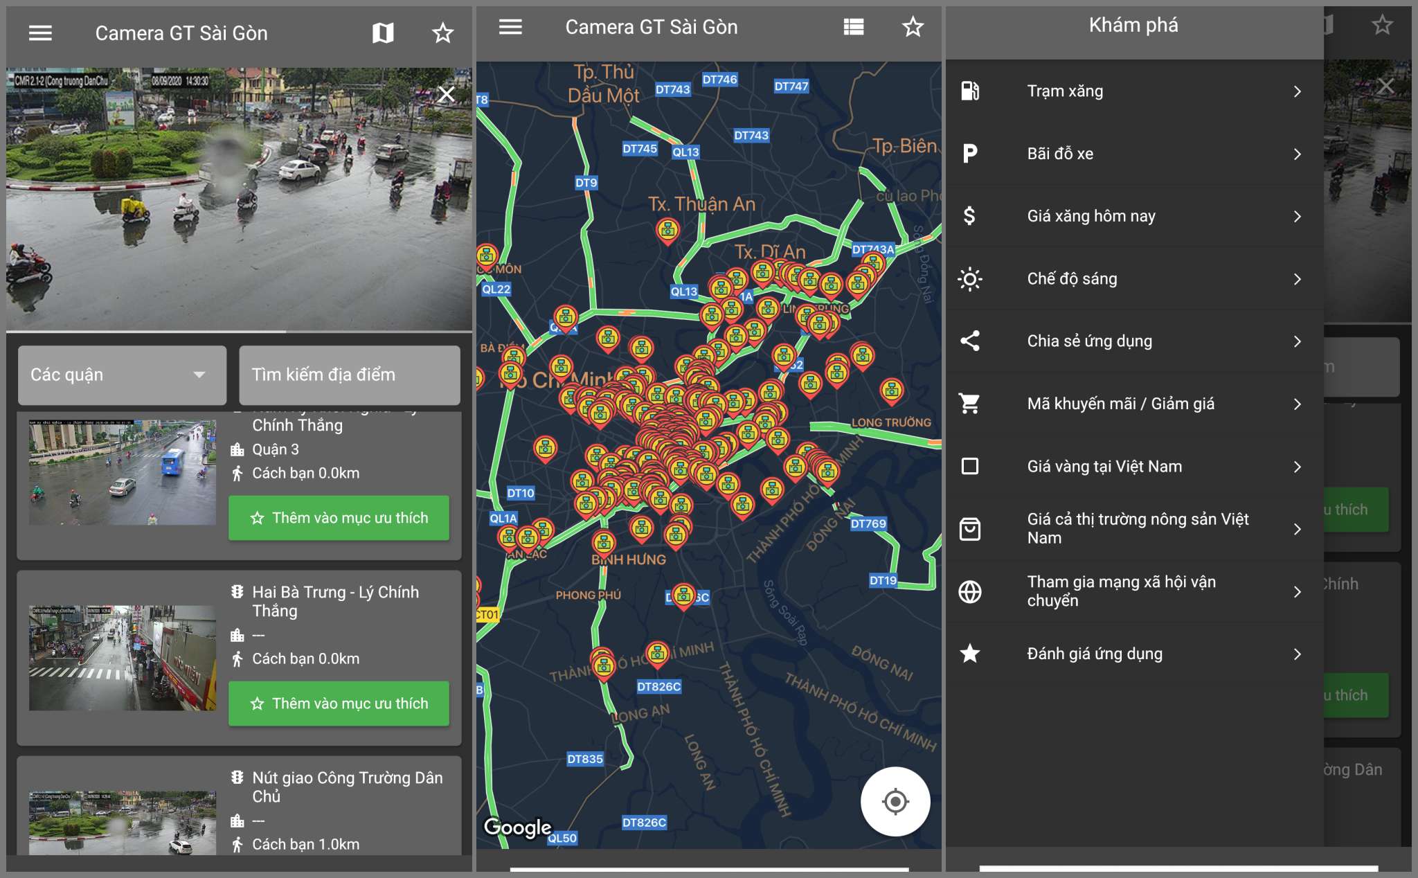Select Hai Bà Trưng - Lý Chính Thắng title

tap(336, 601)
